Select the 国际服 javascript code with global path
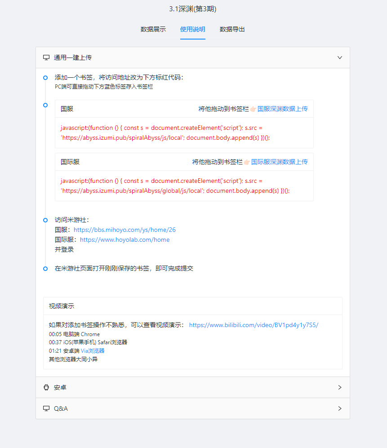Screen dimensions: 387x448 175,186
